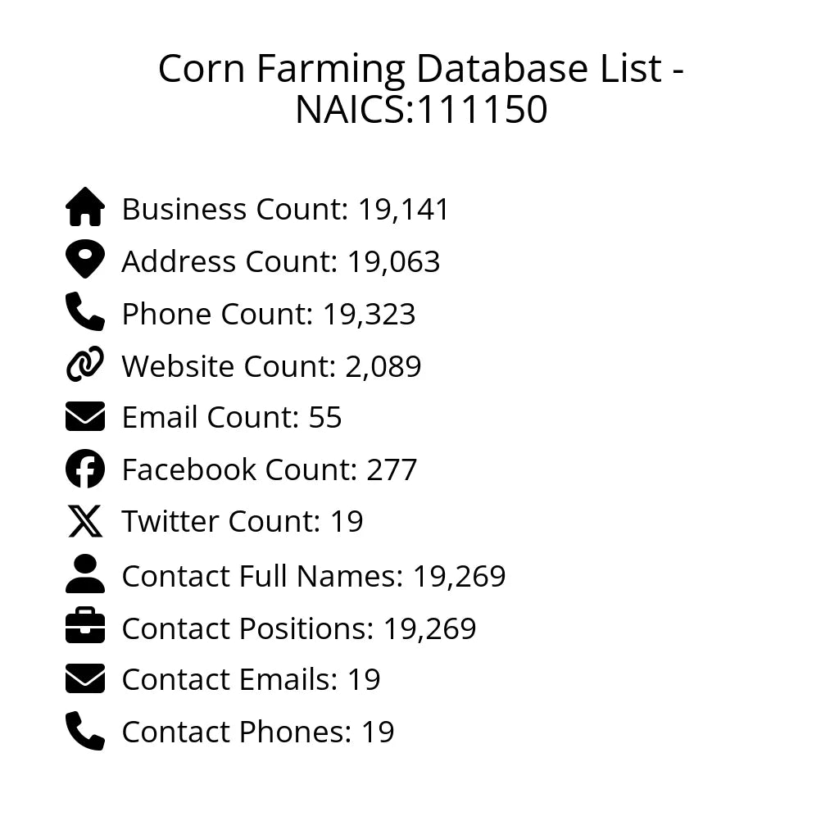
Task: Click the Contact Full Names: 19,269 text
Action: pyautogui.click(x=313, y=576)
